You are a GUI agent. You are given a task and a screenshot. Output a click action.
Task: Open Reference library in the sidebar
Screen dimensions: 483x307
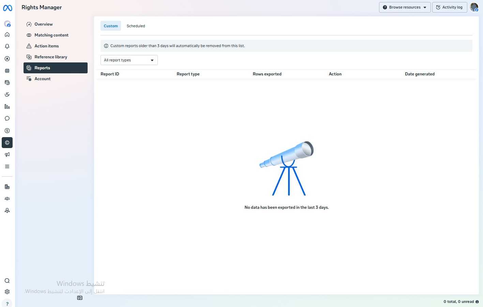click(56, 57)
